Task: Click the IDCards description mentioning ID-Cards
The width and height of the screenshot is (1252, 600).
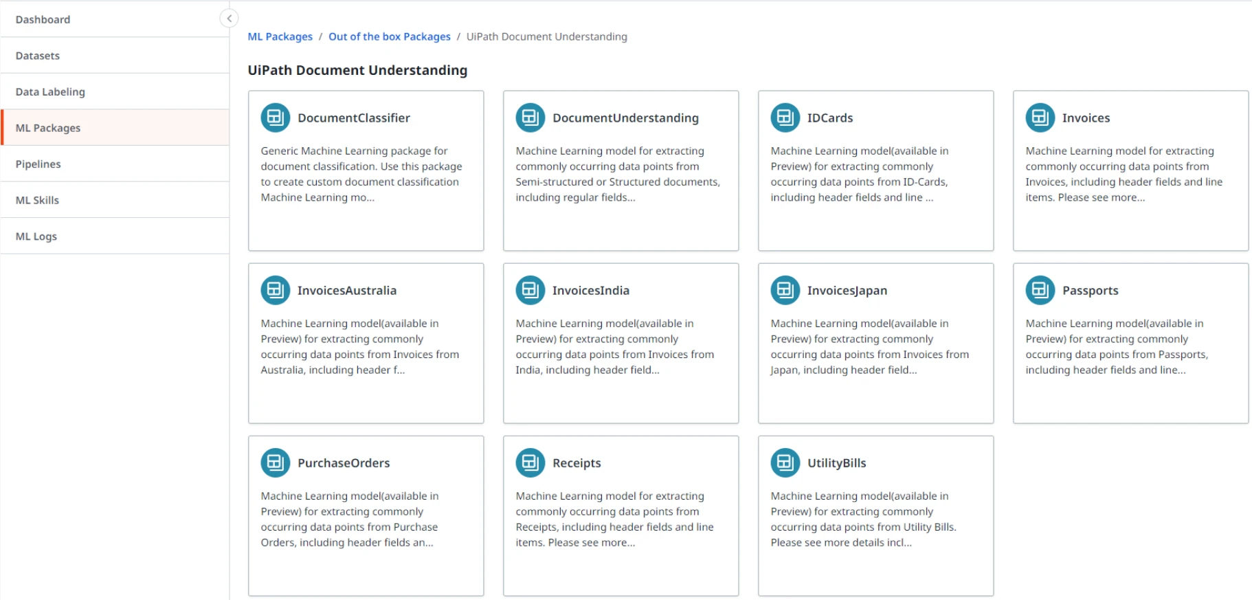Action: tap(860, 174)
